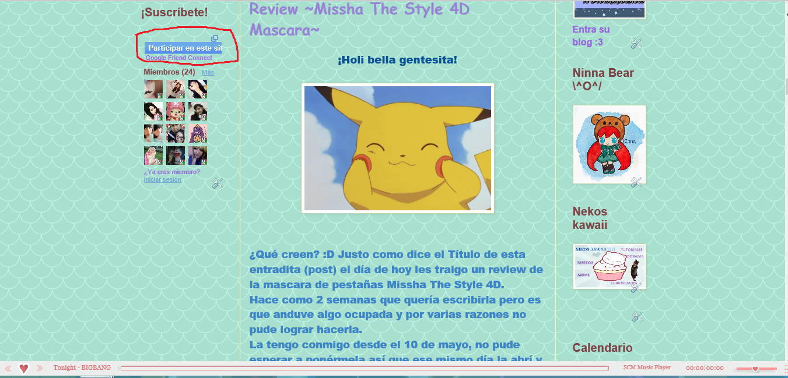Click the music player track progress bar
This screenshot has height=378, width=788.
click(x=364, y=368)
